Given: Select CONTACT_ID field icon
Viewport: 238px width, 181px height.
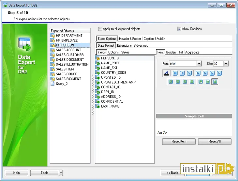Looking at the screenshot, I should (x=97, y=87).
